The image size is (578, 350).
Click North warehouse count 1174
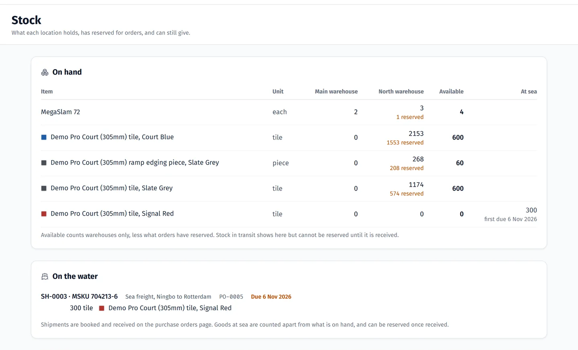coord(416,185)
